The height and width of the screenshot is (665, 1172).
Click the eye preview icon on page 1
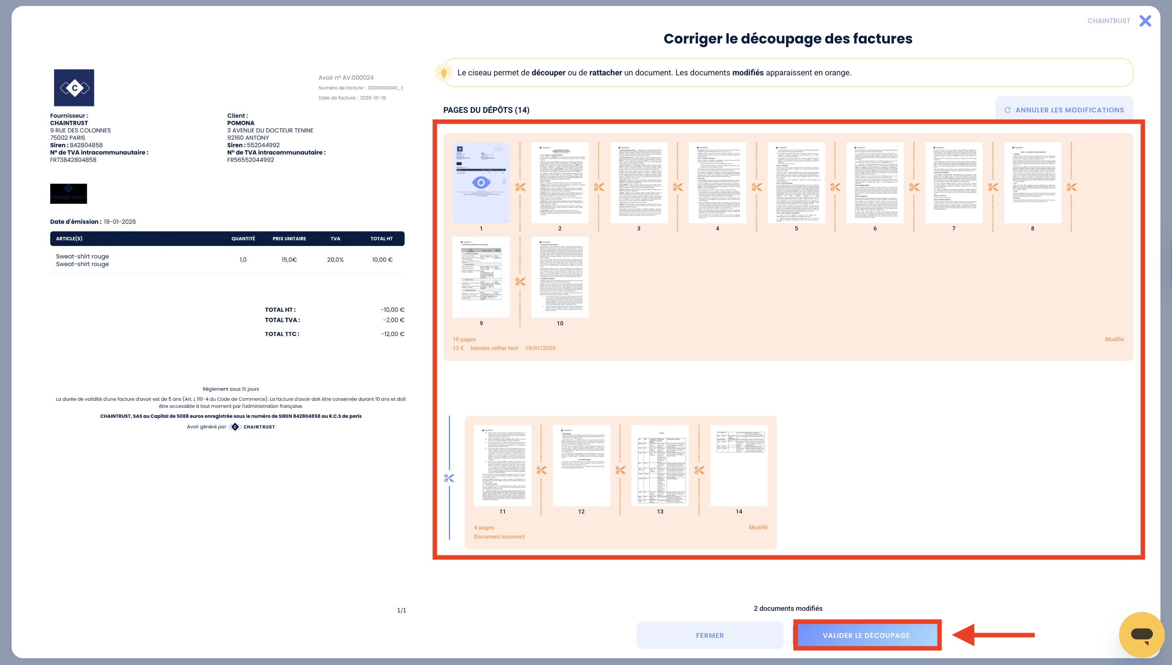(x=481, y=183)
